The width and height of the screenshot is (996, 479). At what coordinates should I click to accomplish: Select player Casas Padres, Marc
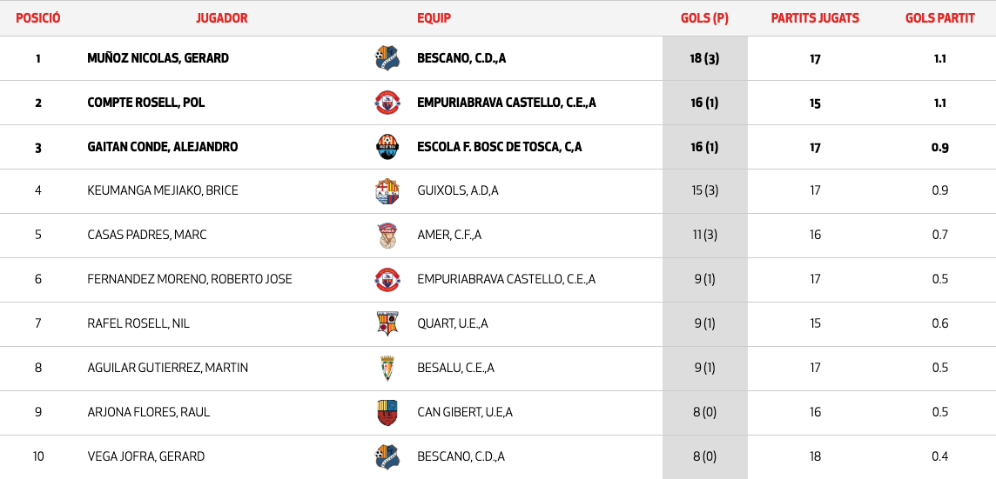tap(147, 236)
